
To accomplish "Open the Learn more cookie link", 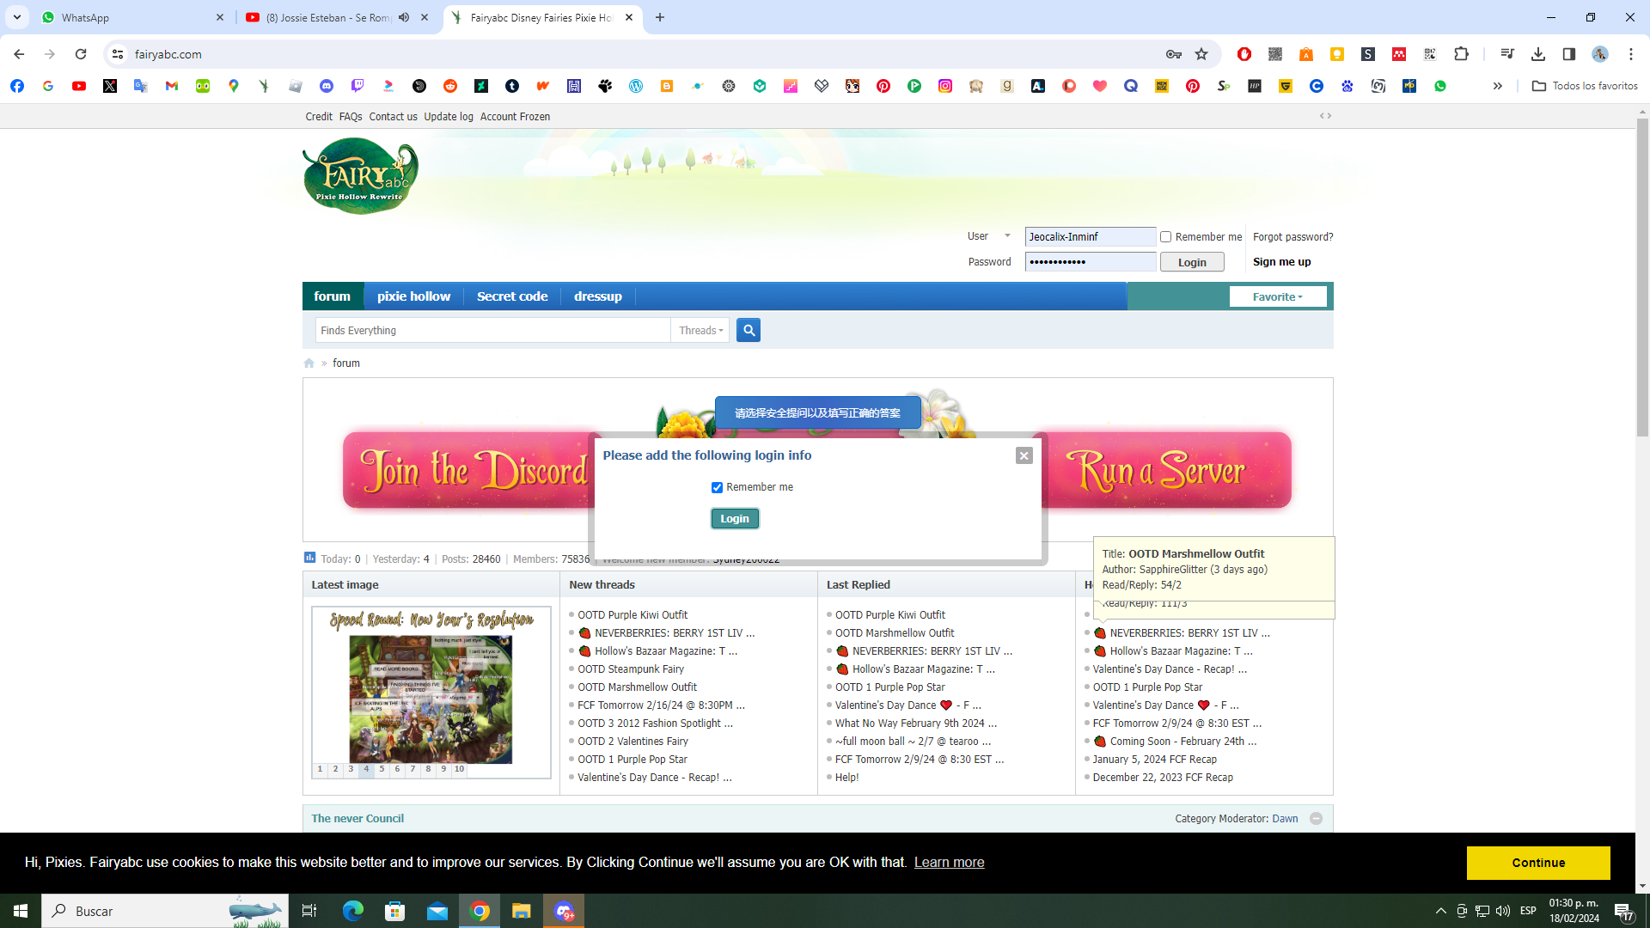I will (949, 863).
